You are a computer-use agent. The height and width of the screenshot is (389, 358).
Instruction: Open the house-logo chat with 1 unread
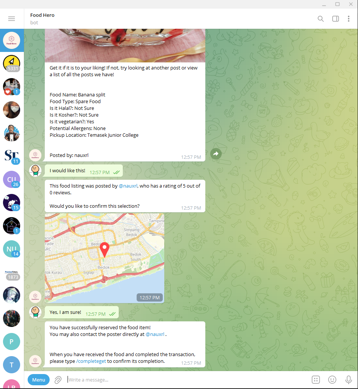click(12, 226)
